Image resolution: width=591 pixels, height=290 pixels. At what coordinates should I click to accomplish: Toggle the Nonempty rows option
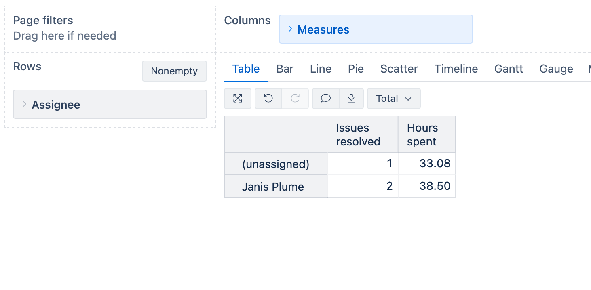(x=174, y=71)
